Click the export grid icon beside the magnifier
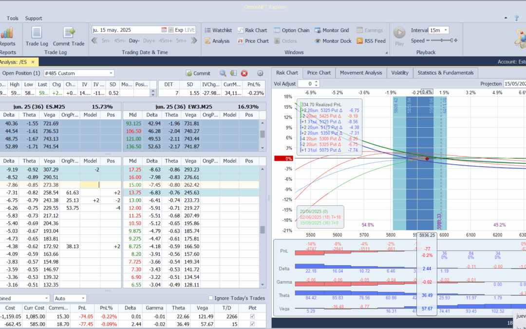The height and width of the screenshot is (329, 526). 233,73
